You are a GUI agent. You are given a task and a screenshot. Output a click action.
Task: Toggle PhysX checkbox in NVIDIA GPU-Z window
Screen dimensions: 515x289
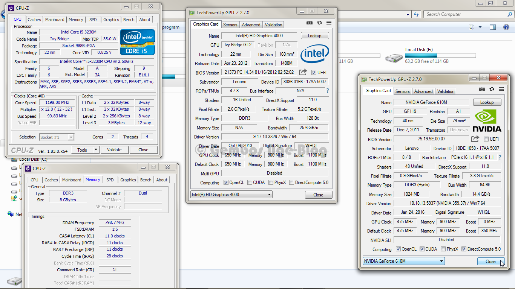coord(443,249)
